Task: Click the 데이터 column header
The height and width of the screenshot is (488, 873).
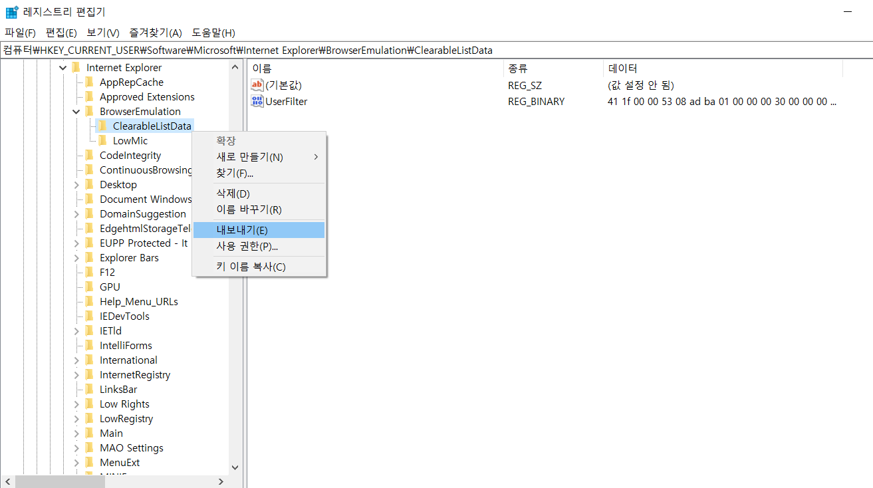Action: pyautogui.click(x=723, y=68)
